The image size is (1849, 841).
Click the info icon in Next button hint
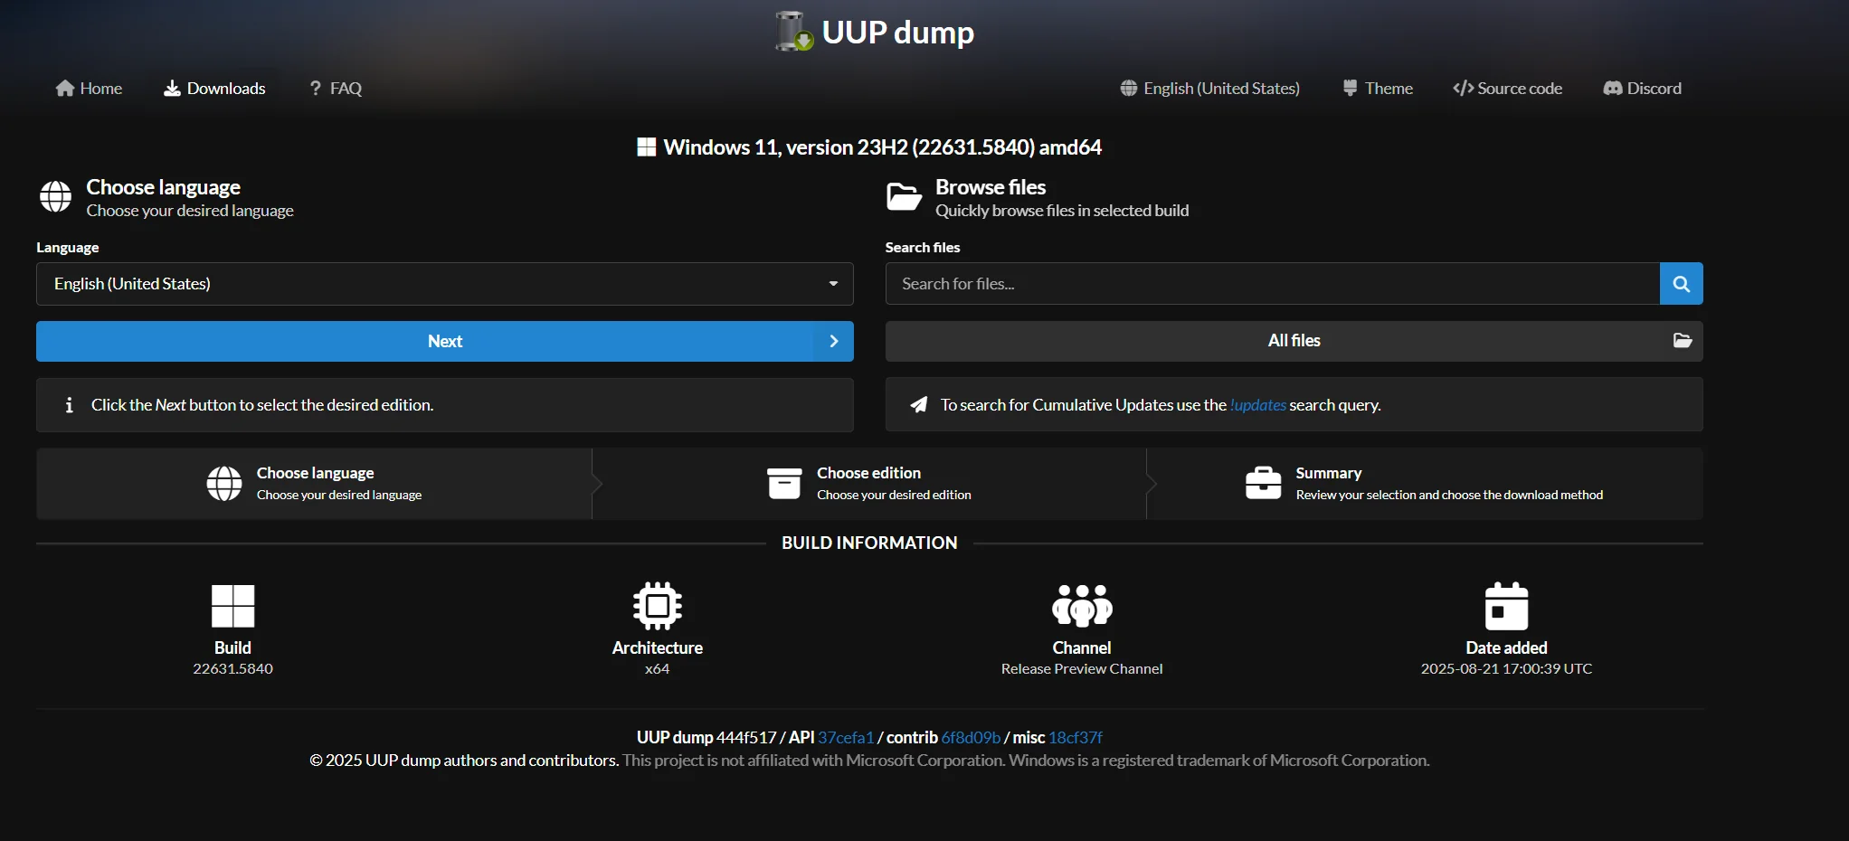click(x=69, y=405)
